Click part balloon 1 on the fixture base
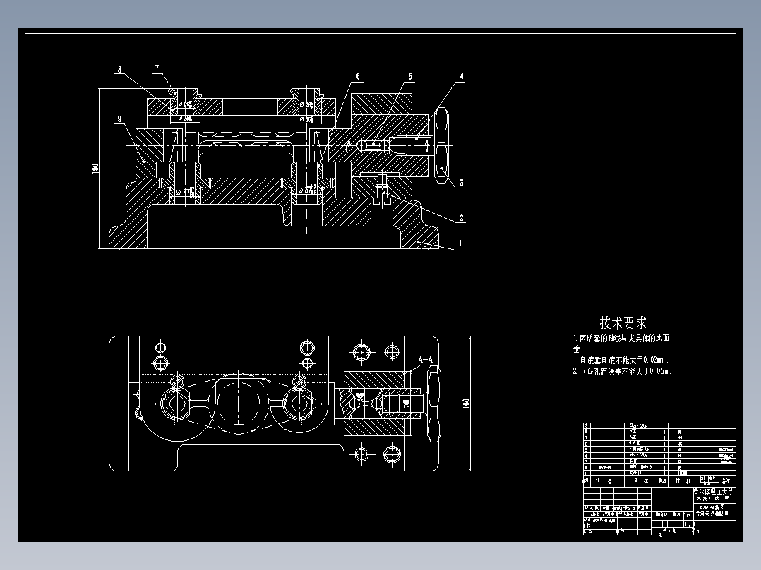The height and width of the screenshot is (570, 761). point(460,244)
